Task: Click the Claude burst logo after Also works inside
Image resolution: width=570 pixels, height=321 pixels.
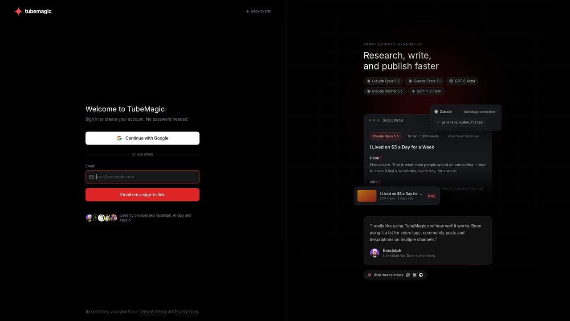Action: (x=415, y=275)
